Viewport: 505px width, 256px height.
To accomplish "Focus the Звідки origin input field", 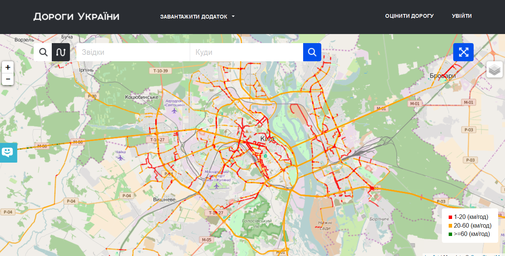I will pyautogui.click(x=133, y=52).
